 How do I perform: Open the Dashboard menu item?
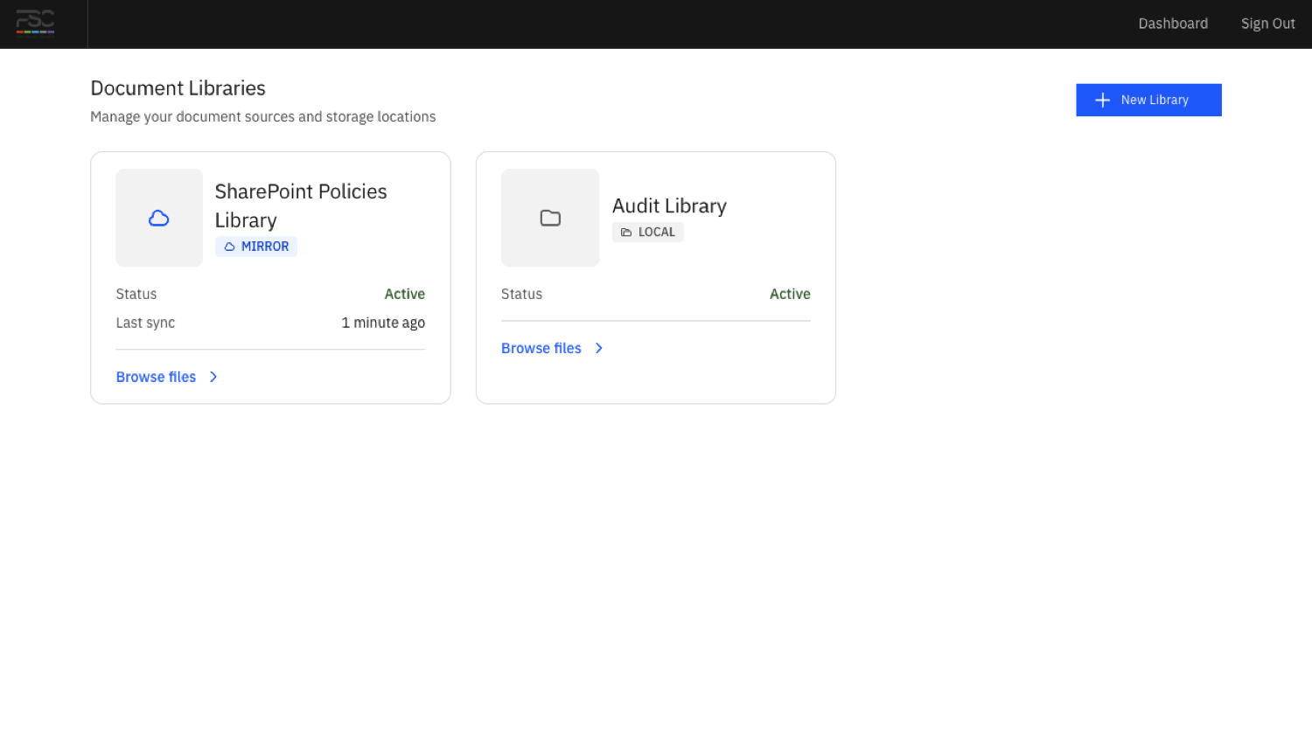coord(1173,24)
